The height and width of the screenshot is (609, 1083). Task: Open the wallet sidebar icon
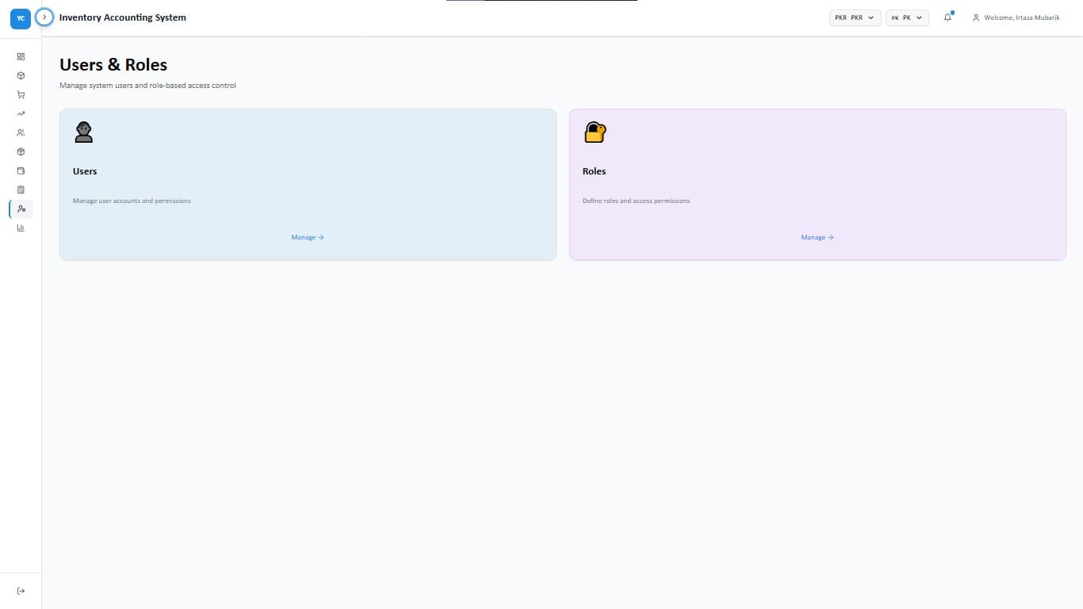click(21, 170)
